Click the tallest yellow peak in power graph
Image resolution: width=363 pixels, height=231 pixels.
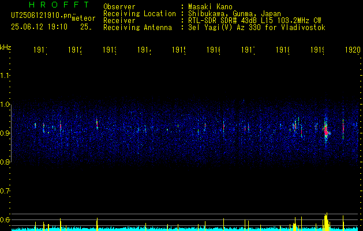pos(326,222)
